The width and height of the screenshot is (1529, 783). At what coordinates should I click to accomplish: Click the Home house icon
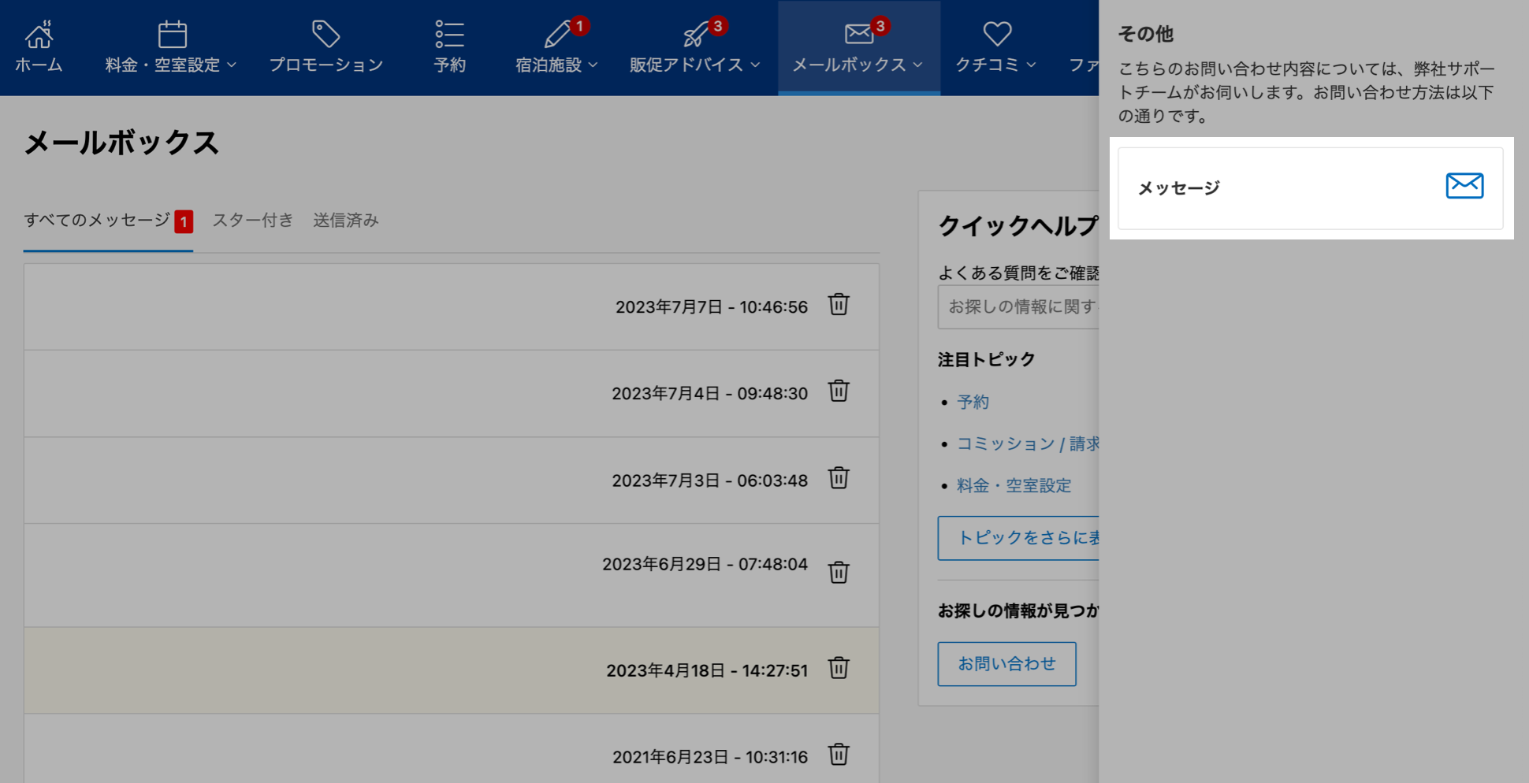39,35
